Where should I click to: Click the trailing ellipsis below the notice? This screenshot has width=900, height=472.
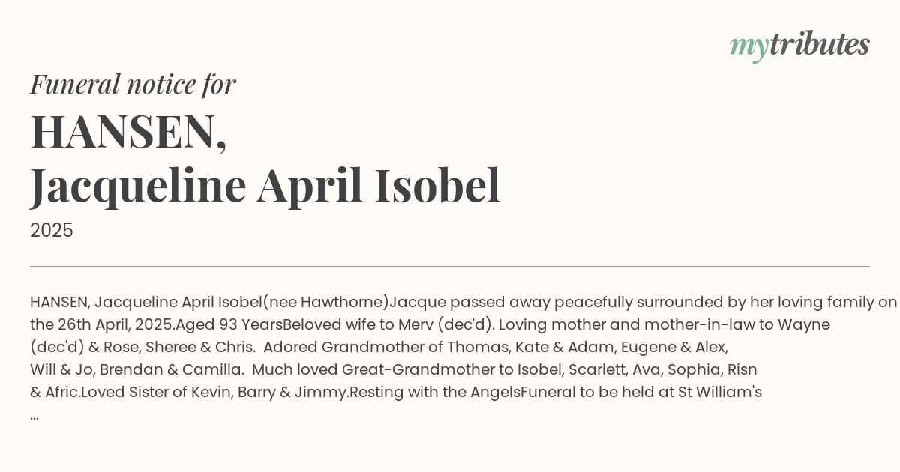pyautogui.click(x=34, y=414)
